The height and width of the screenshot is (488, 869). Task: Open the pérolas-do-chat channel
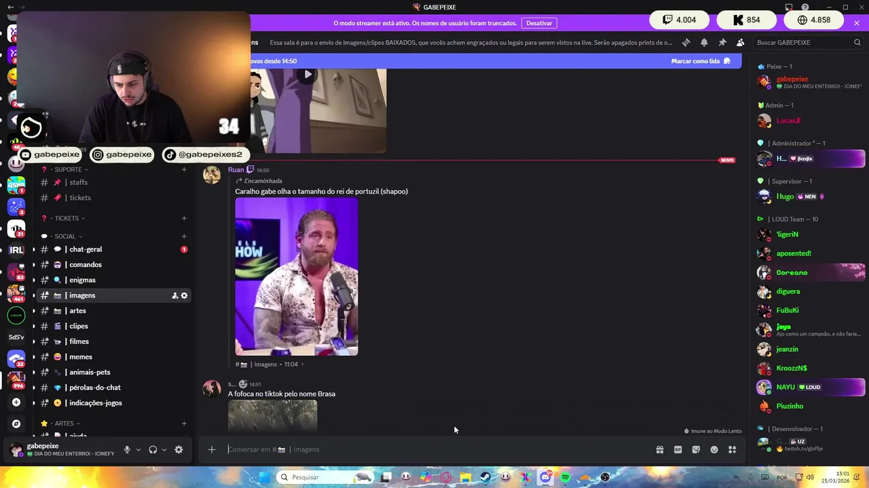click(x=113, y=388)
